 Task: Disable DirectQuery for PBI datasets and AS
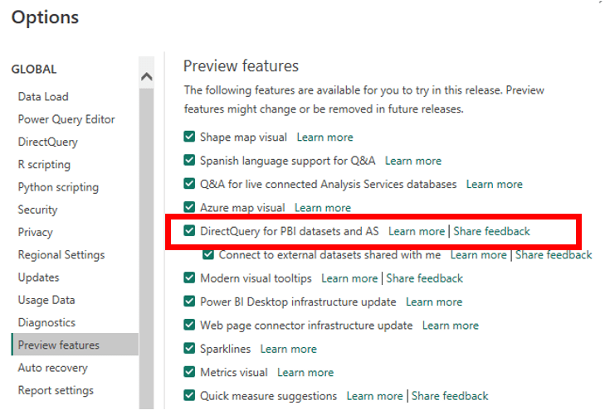[x=189, y=230]
